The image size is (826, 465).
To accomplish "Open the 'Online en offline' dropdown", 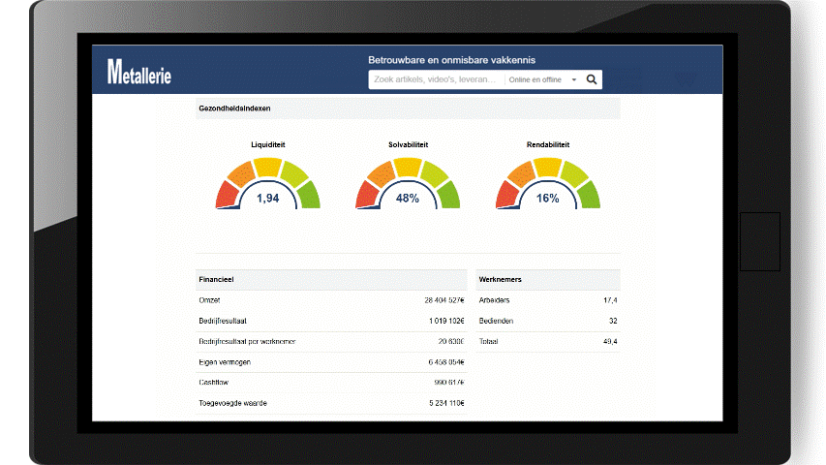I will coord(542,79).
